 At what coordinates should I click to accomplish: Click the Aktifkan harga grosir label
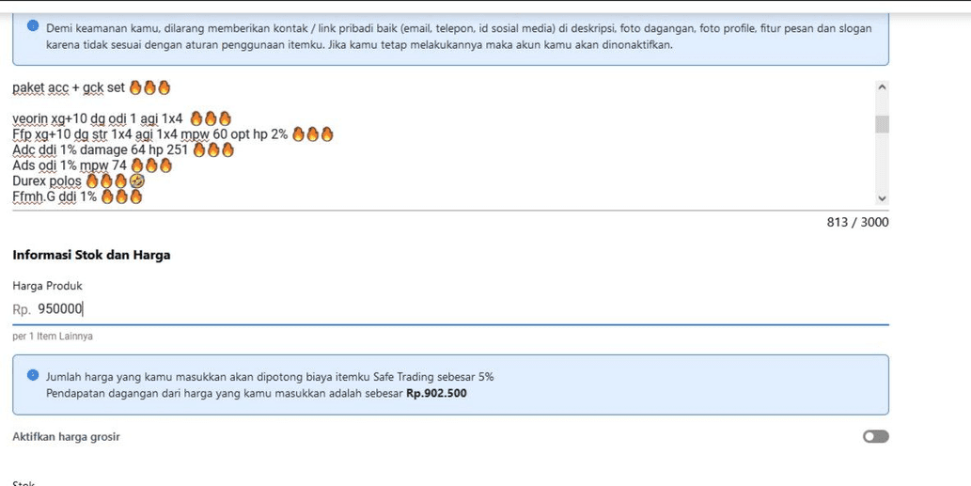click(66, 436)
